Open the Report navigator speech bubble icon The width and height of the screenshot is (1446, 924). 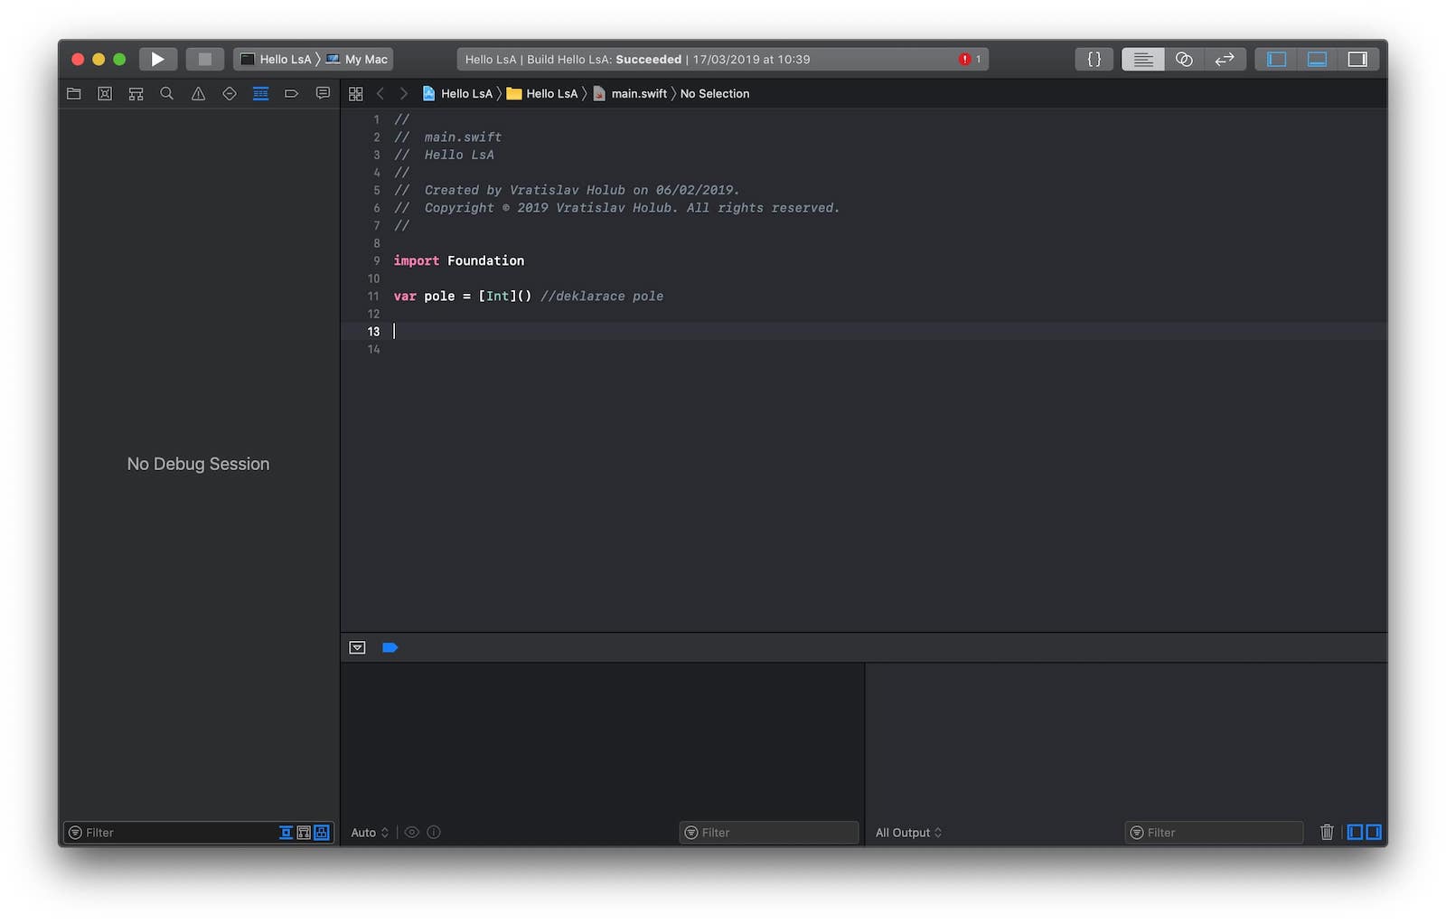click(323, 93)
